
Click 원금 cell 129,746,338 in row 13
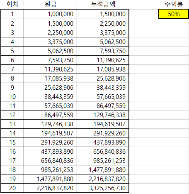50,124
